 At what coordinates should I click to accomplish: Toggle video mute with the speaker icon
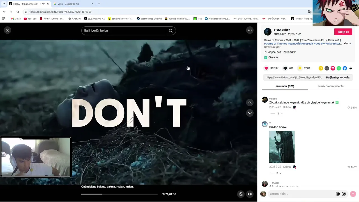(x=249, y=194)
